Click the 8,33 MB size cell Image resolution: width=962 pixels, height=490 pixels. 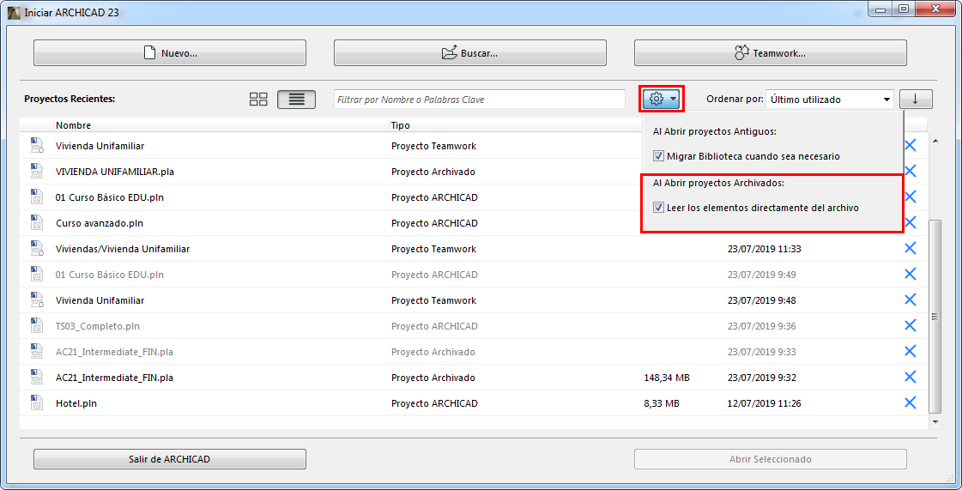pyautogui.click(x=662, y=403)
